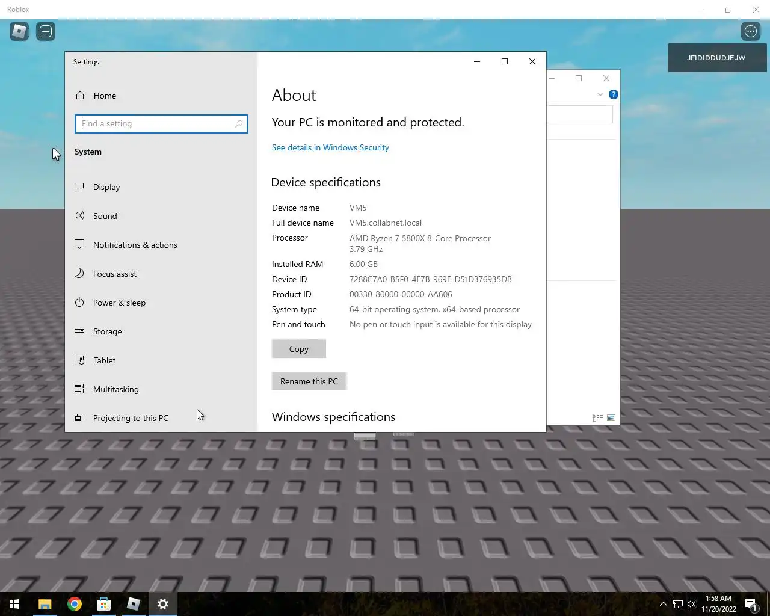Maximize the Settings window

click(505, 61)
